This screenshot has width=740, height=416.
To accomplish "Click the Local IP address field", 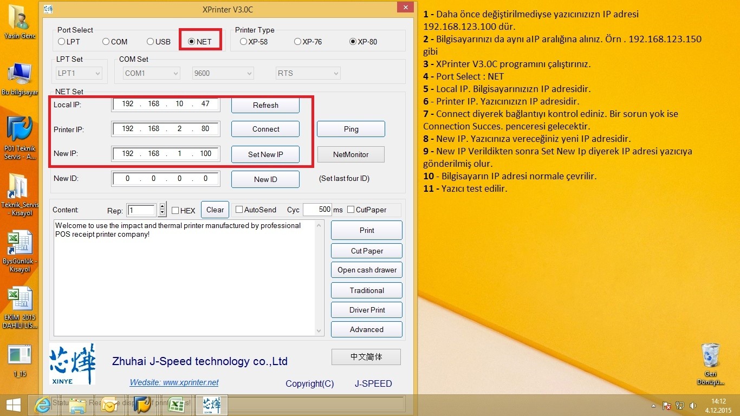I will [x=166, y=104].
